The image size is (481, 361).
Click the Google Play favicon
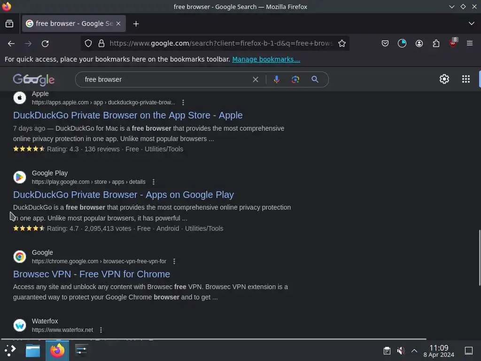click(20, 177)
